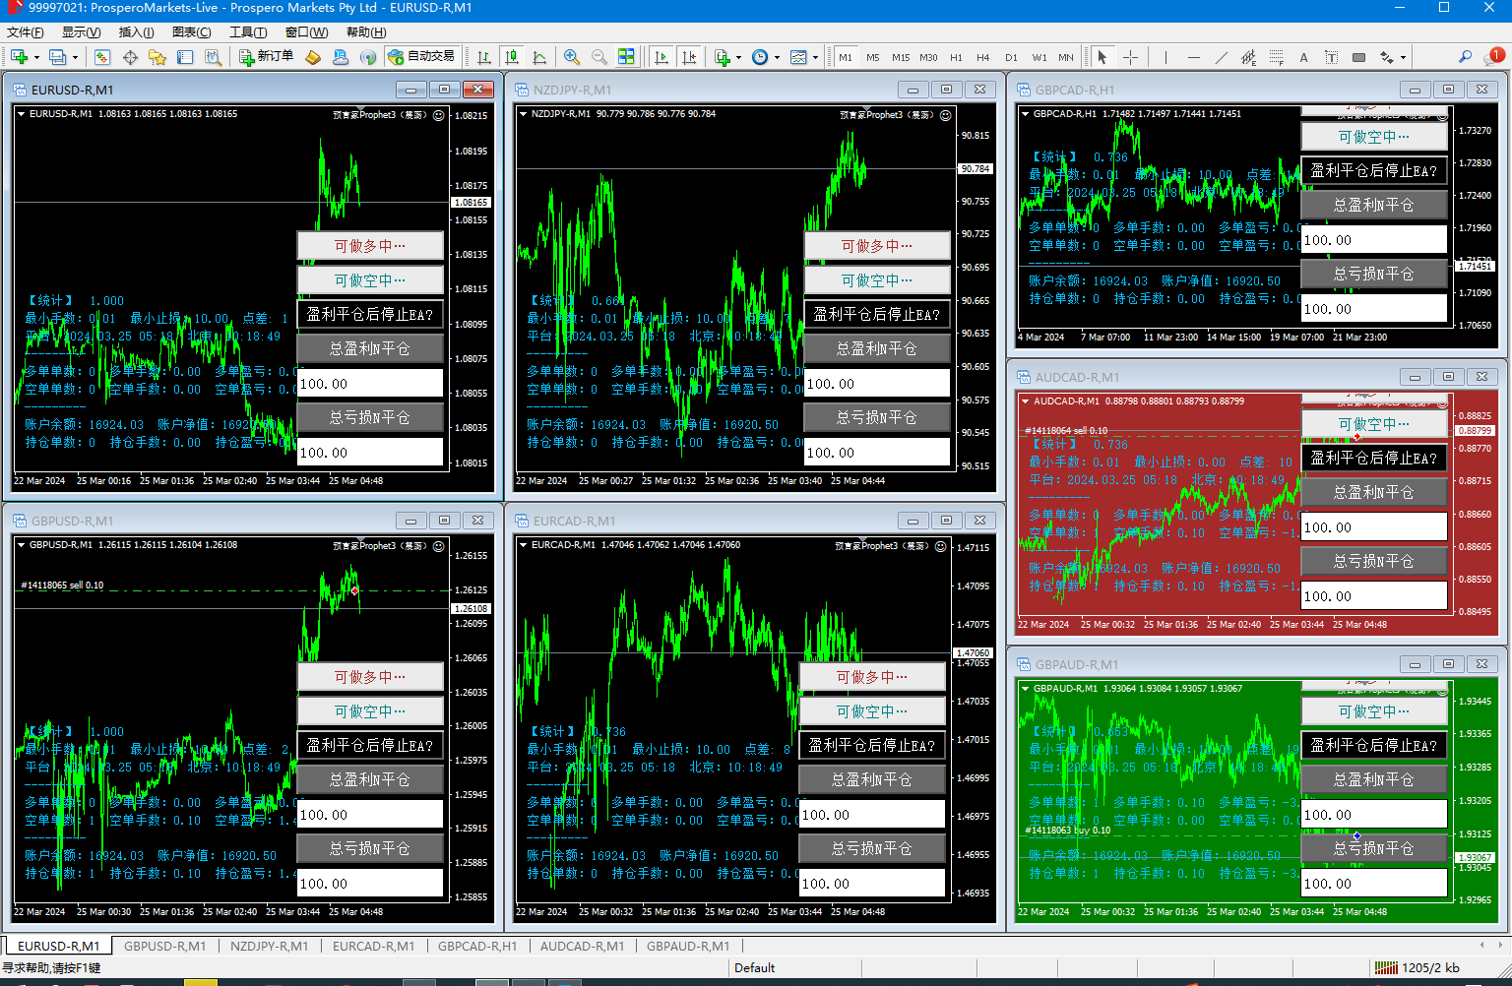Click the New Order (新订单) toolbar button
This screenshot has width=1512, height=986.
266,57
